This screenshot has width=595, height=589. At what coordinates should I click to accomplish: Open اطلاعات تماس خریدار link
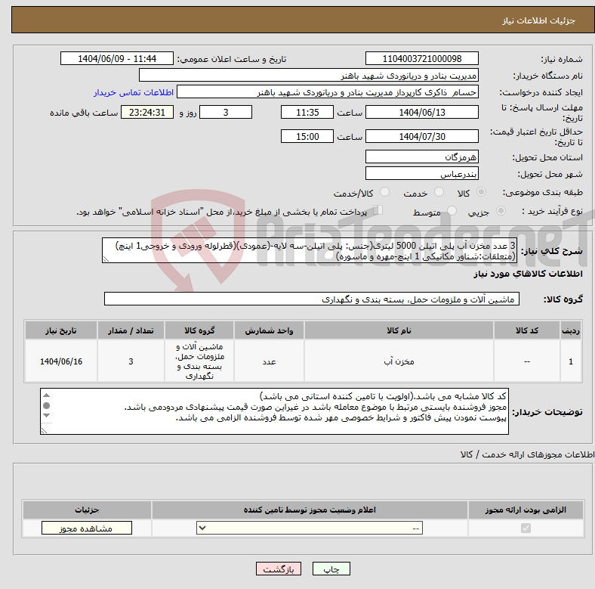pos(134,92)
